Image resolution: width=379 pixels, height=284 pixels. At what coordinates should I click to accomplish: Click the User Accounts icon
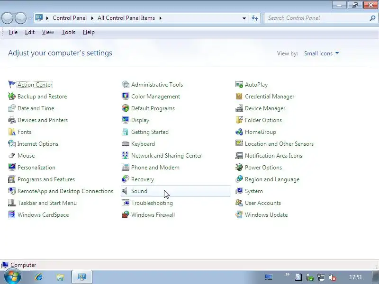[x=239, y=203]
